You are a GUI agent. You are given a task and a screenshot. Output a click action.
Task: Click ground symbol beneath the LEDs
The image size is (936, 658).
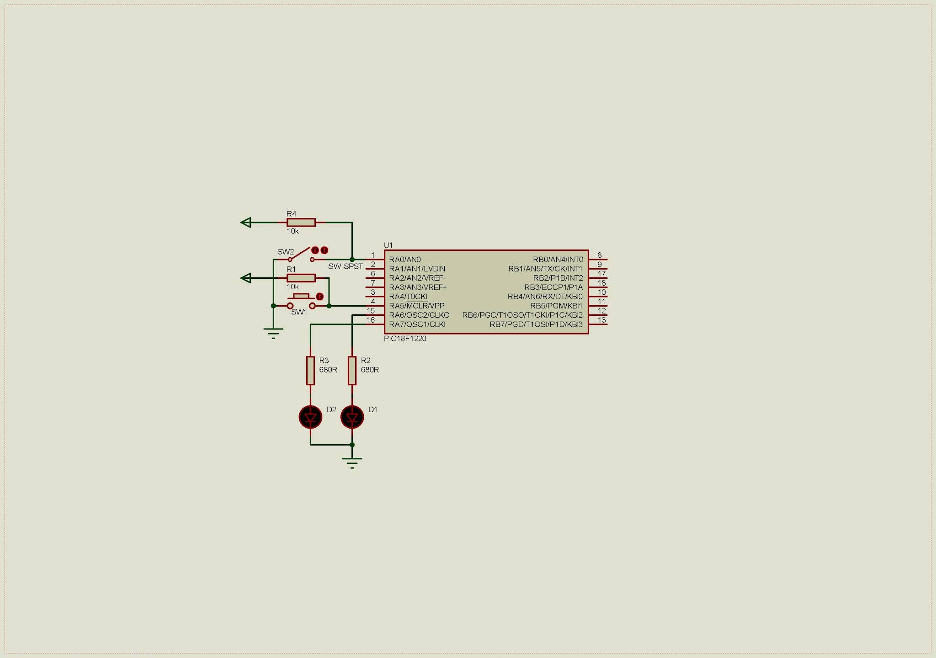[x=352, y=463]
